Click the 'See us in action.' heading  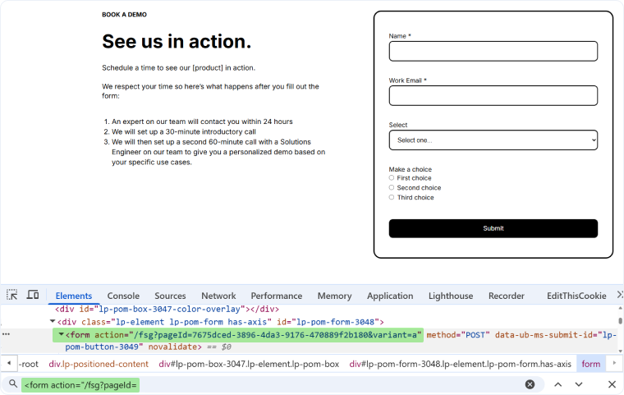click(177, 41)
